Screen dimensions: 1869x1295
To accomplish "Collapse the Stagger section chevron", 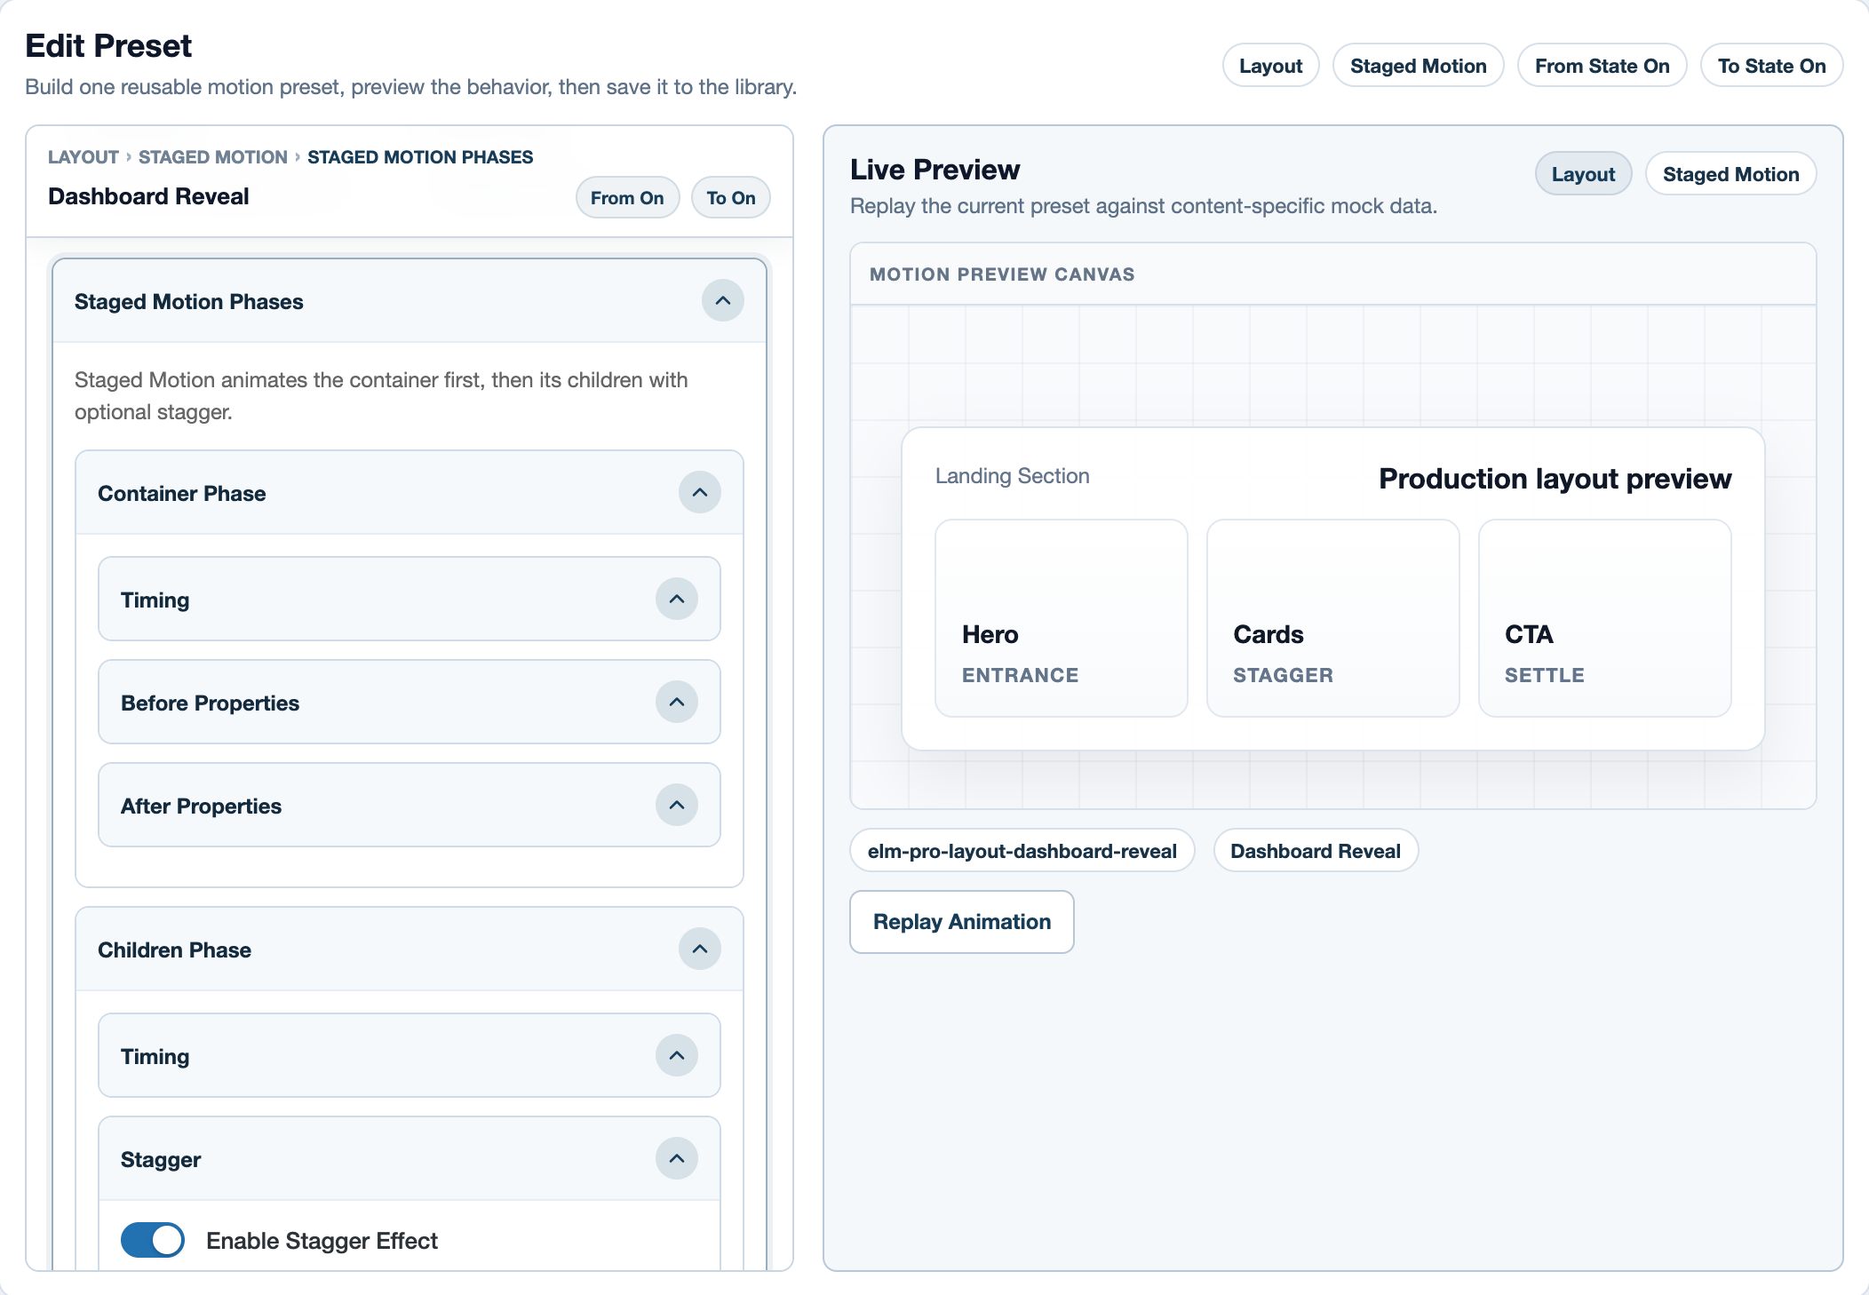I will pos(677,1159).
